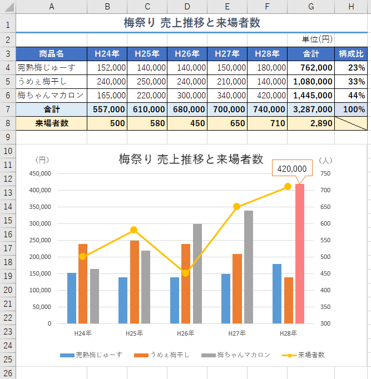The height and width of the screenshot is (379, 371).
Task: Click the yellow line marker at H28年
Action: 288,186
